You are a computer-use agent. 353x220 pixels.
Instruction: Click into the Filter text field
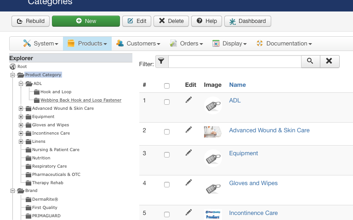[x=235, y=62]
